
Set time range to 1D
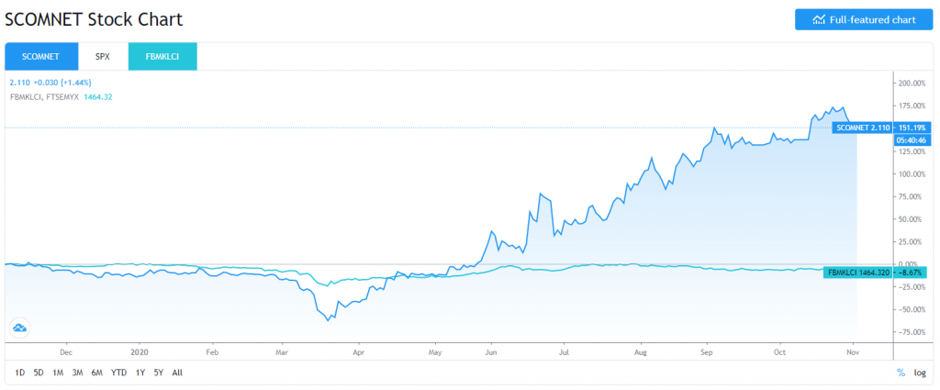(x=20, y=373)
